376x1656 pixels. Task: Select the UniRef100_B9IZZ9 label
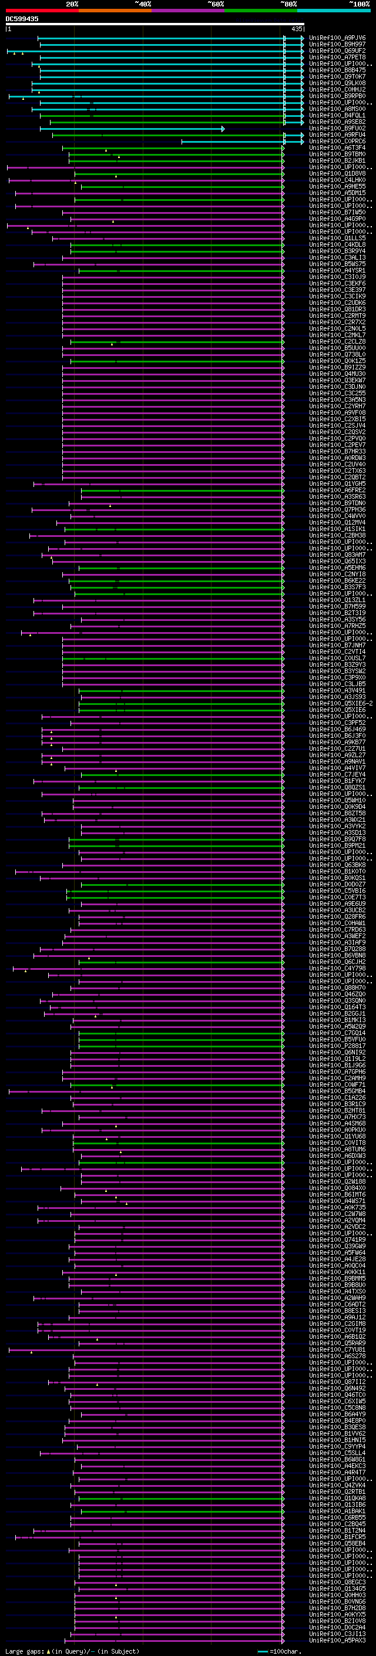[x=337, y=368]
